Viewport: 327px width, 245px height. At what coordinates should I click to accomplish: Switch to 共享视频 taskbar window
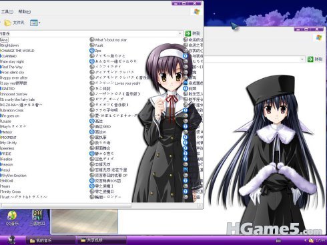[101, 240]
